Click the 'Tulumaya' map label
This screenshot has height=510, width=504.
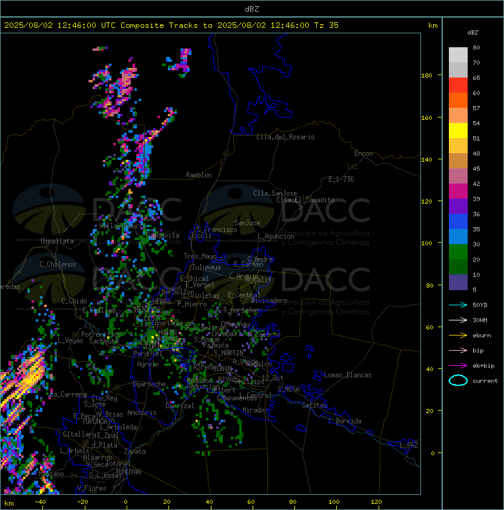207,267
